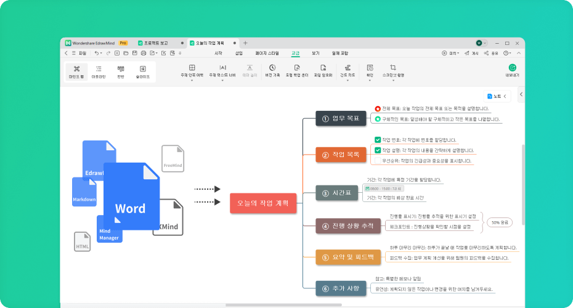Select the '⑤ 요약 및 피드백' topic node
This screenshot has height=308, width=573.
coord(348,257)
